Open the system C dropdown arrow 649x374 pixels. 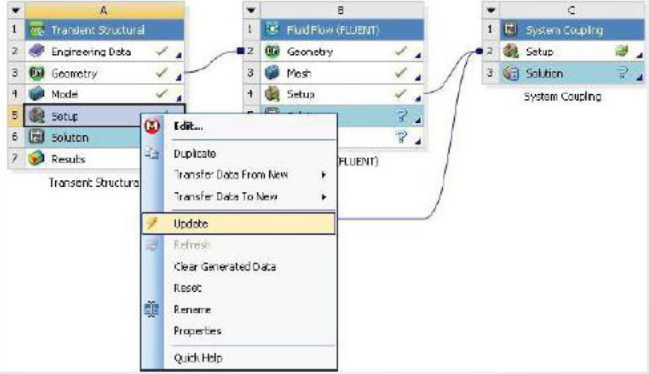[x=491, y=10]
